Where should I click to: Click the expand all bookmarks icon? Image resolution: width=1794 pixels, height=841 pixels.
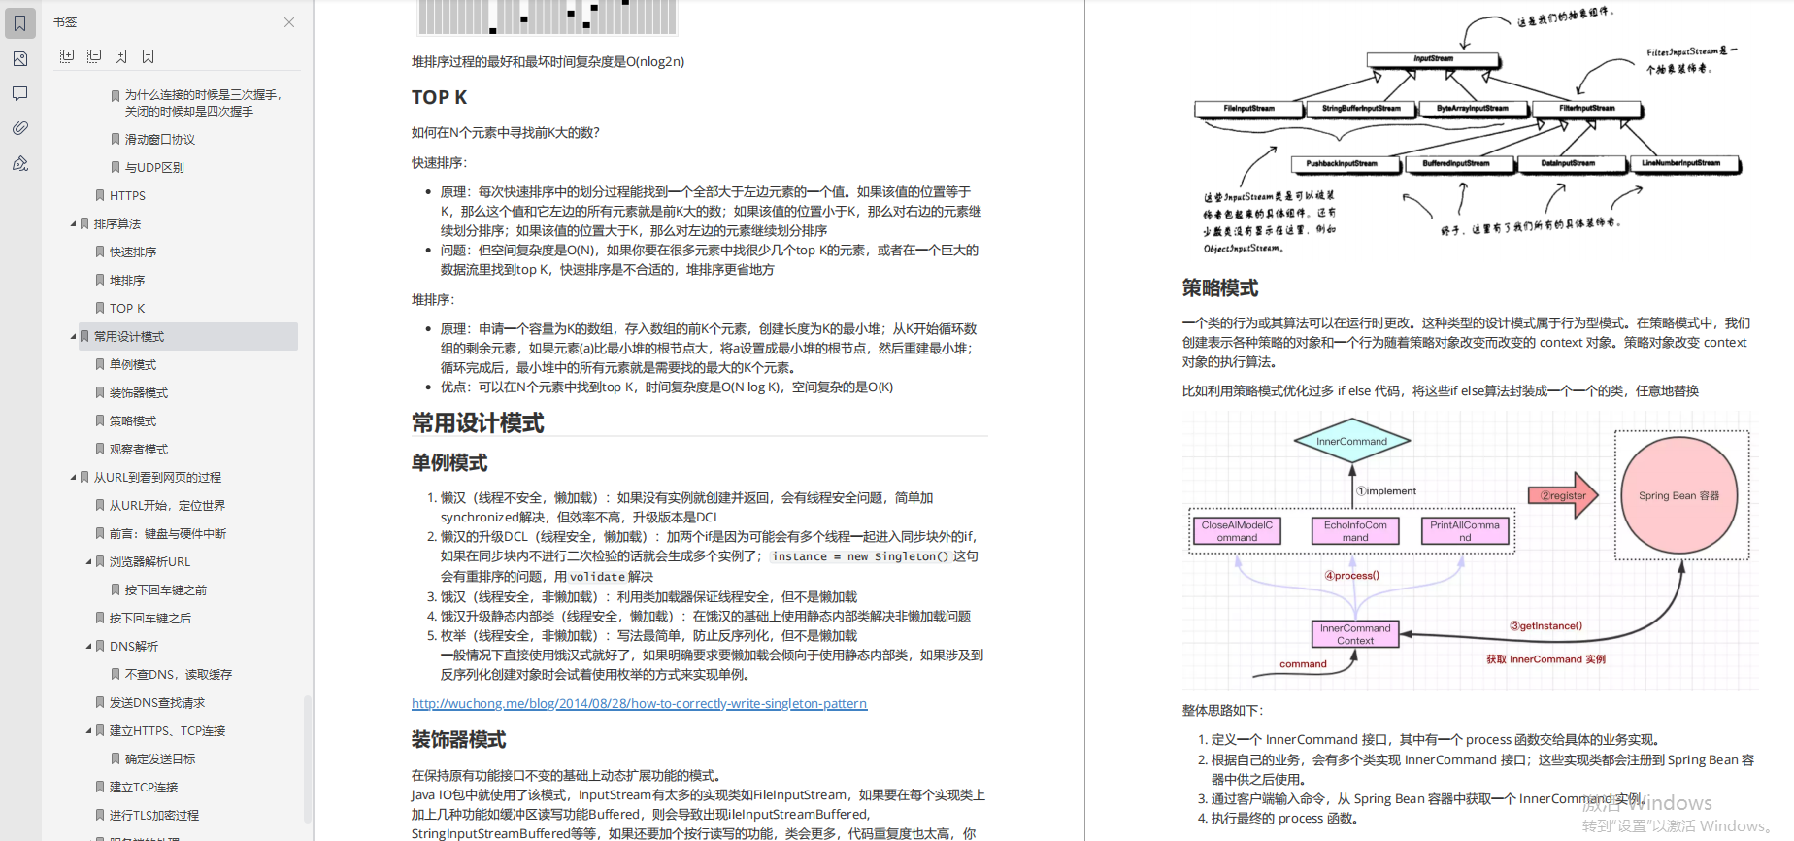[x=67, y=56]
